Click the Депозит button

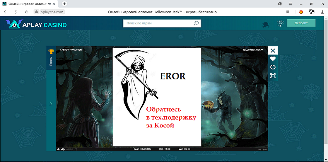(301, 23)
